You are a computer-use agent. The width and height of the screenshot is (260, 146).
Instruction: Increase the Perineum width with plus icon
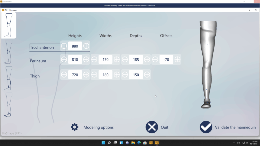pos(117,60)
